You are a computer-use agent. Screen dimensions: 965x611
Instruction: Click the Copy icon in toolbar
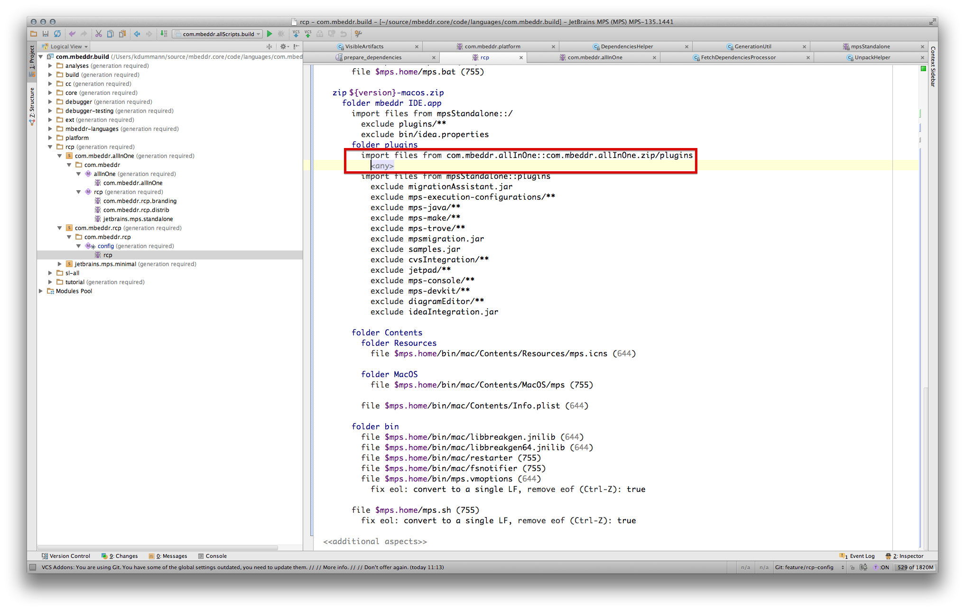click(111, 34)
